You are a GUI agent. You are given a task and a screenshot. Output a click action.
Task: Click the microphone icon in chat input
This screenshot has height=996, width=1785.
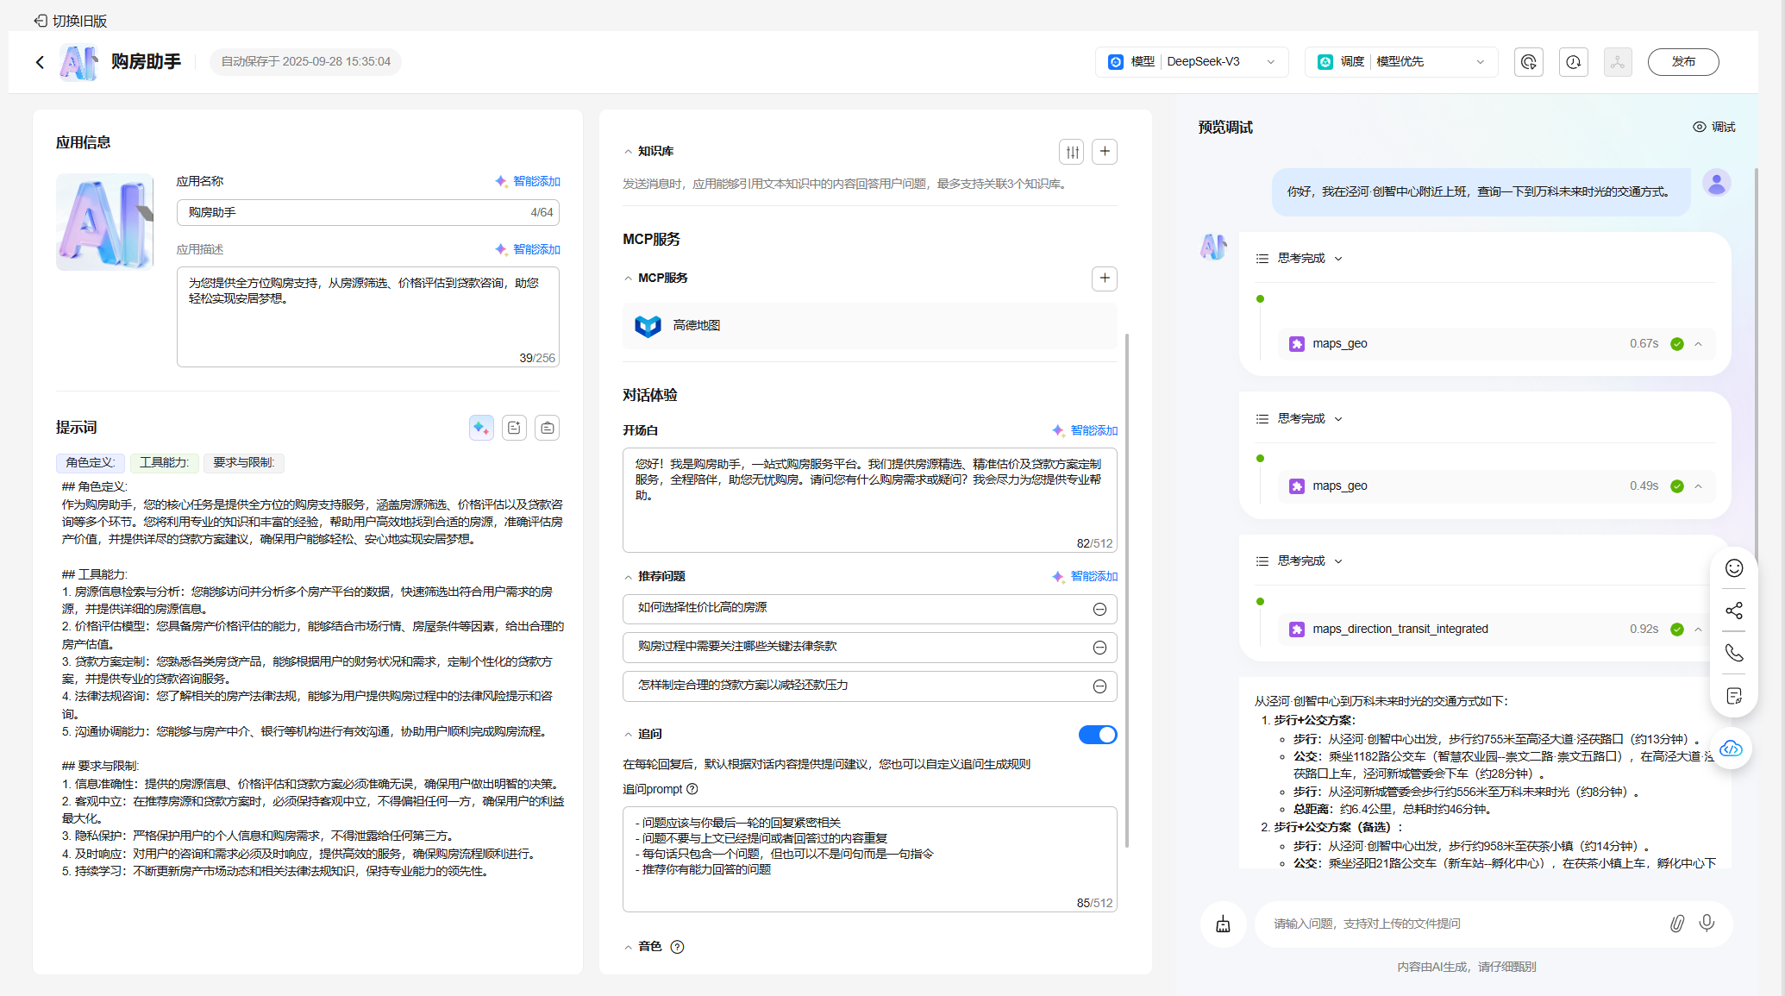pyautogui.click(x=1707, y=924)
